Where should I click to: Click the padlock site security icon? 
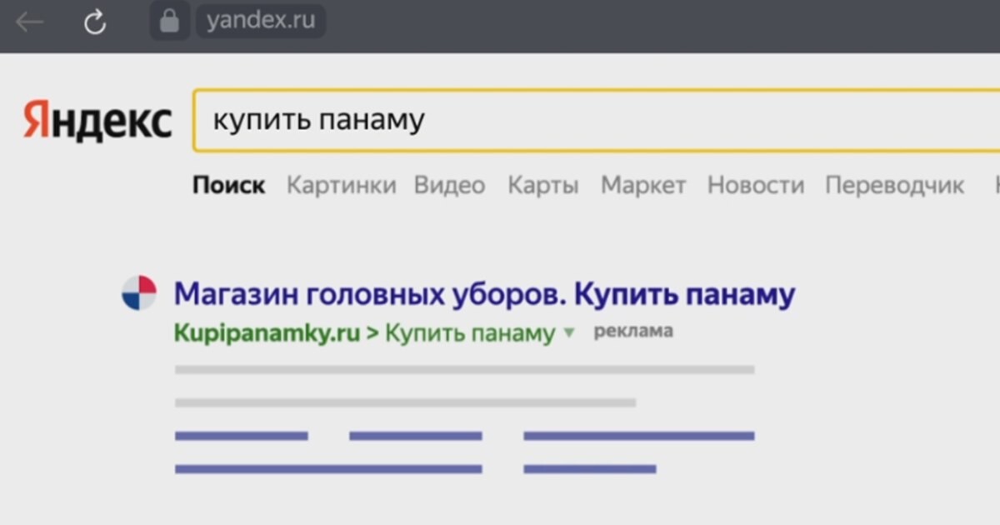pyautogui.click(x=169, y=22)
